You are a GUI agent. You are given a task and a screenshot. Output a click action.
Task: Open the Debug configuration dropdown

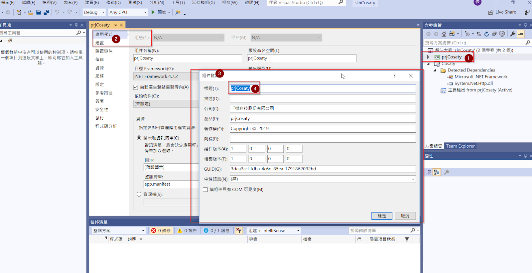click(94, 12)
